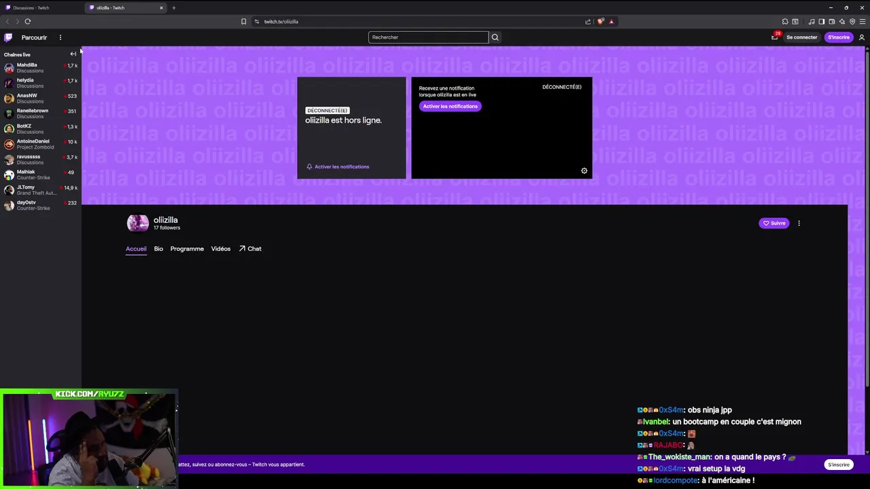This screenshot has width=870, height=489.
Task: Open the channel options three-dot menu
Action: click(x=799, y=223)
